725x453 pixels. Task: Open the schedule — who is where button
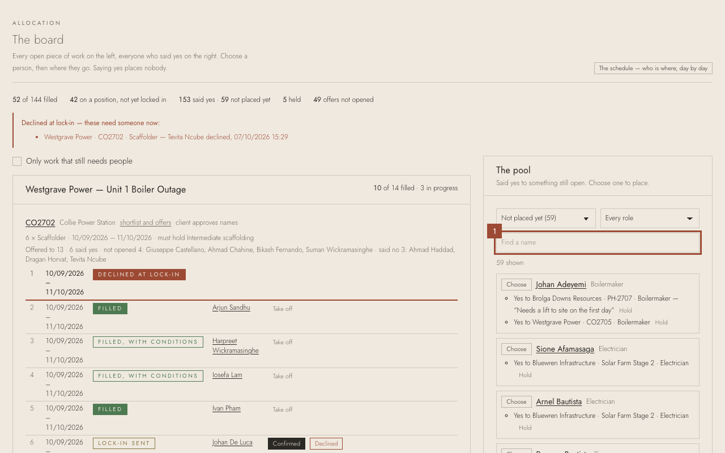[653, 68]
